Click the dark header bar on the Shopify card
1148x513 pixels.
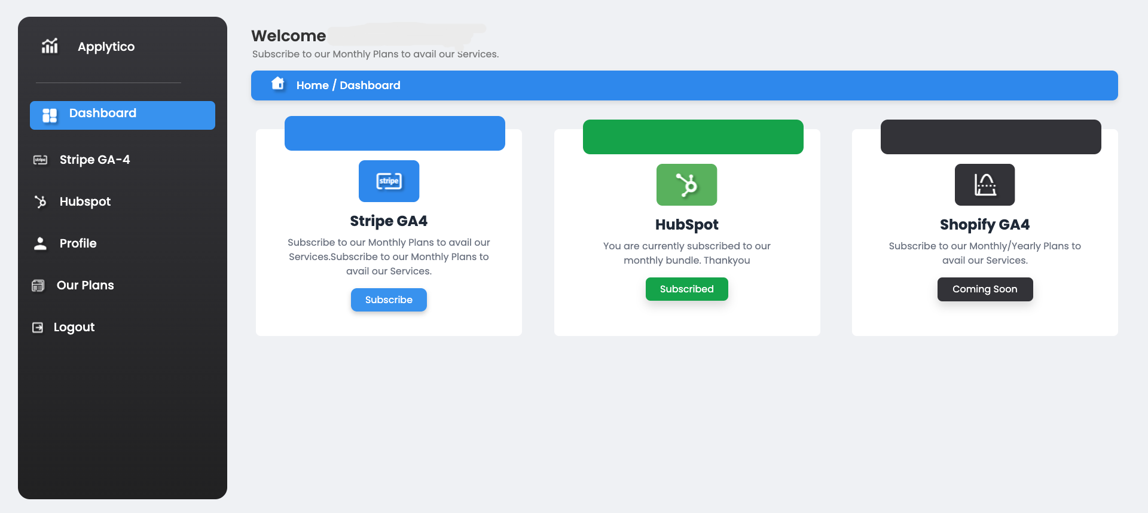(x=991, y=137)
